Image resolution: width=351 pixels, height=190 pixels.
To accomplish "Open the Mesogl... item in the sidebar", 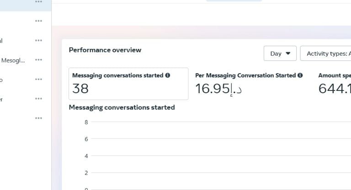I will pos(13,60).
